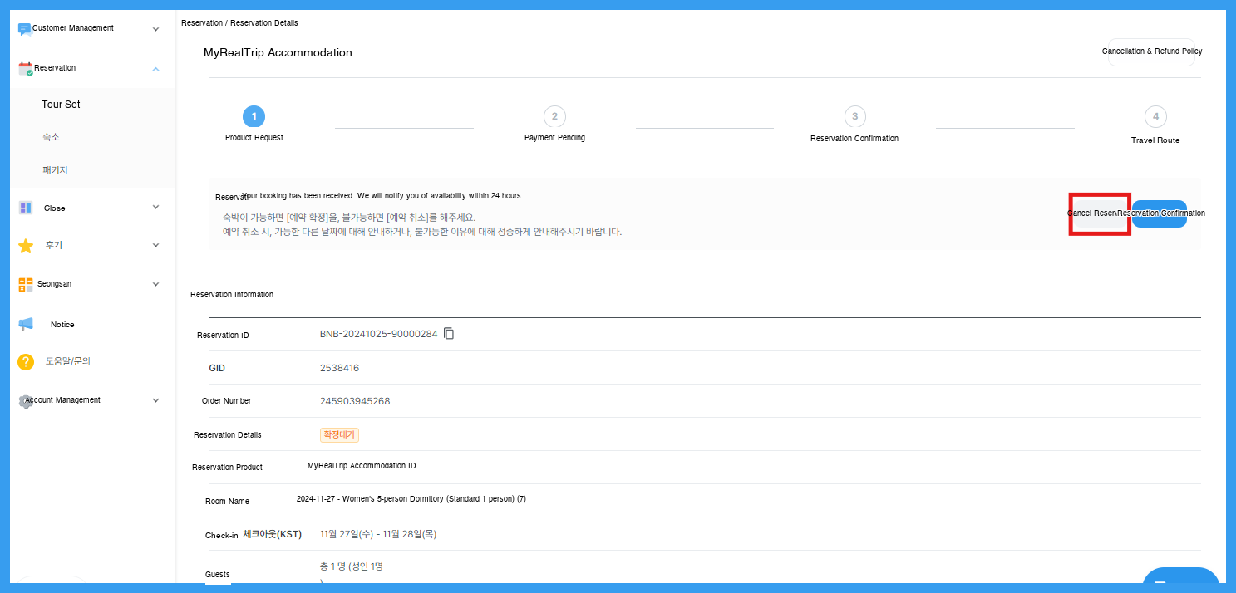Click the Reservation Information section heading
The width and height of the screenshot is (1236, 593).
(x=232, y=295)
